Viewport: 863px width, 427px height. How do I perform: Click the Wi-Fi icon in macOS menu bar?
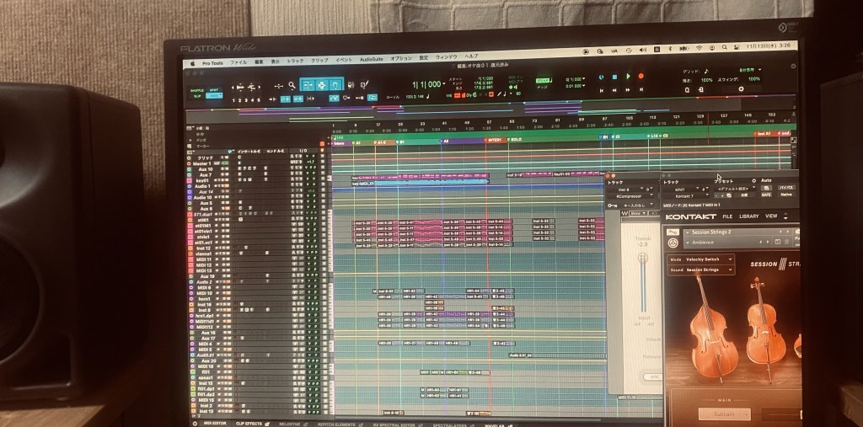click(699, 48)
